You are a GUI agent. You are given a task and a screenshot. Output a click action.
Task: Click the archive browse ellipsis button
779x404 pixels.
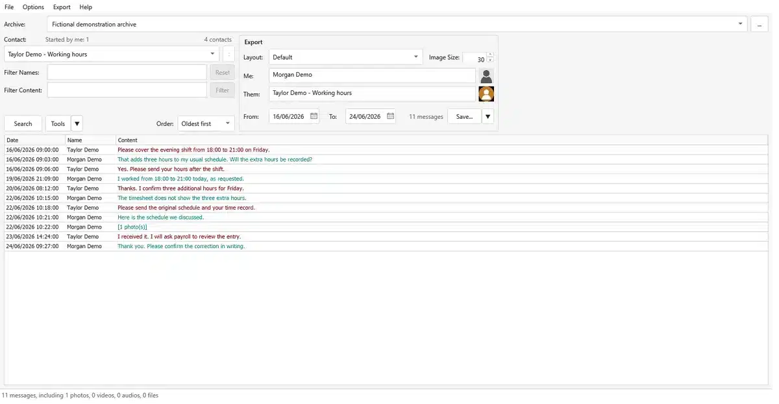(x=760, y=25)
